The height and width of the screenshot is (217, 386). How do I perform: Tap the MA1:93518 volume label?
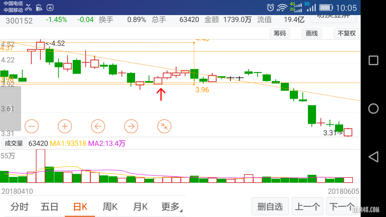(68, 143)
